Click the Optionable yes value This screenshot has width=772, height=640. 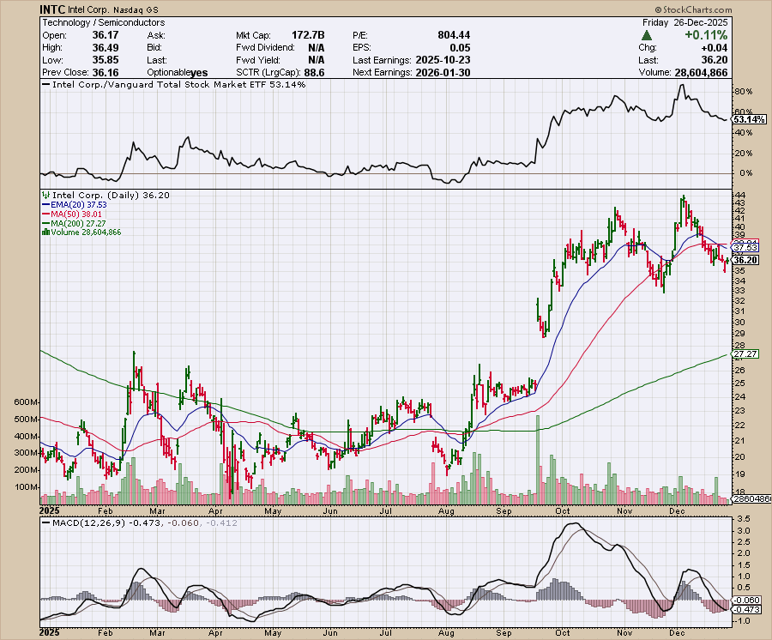[x=199, y=73]
